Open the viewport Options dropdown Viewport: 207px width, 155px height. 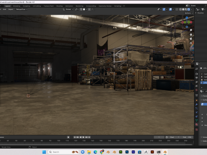[x=189, y=13]
